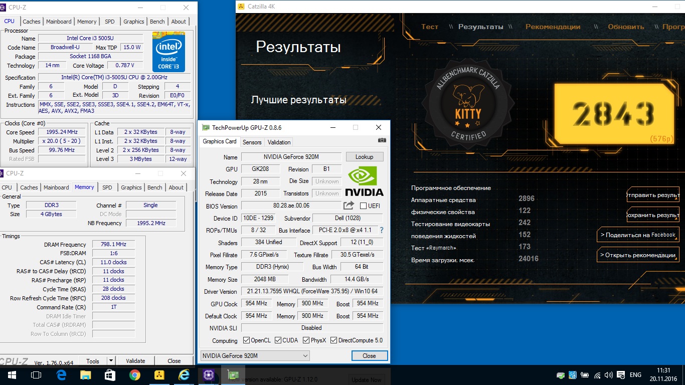Toggle the PhysX checkbox
Screen dimensions: 685x385
point(306,340)
